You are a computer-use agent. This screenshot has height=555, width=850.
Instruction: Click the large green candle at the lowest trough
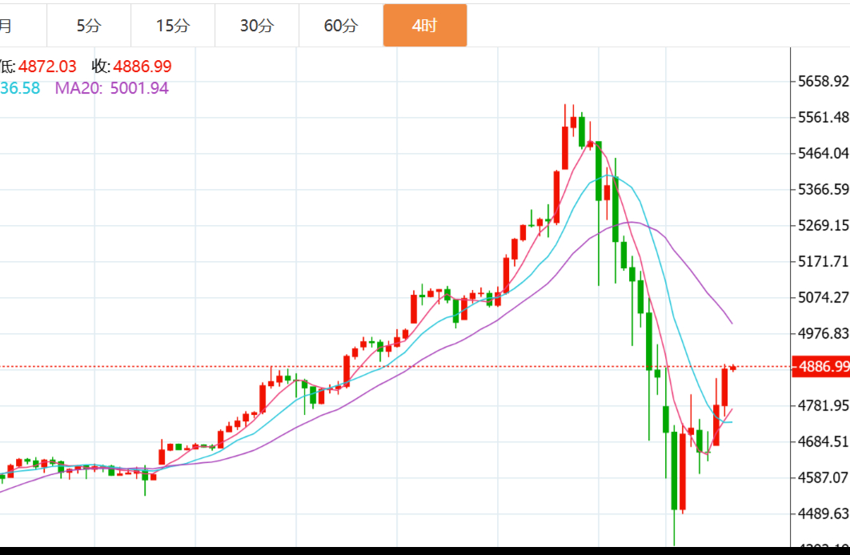675,471
